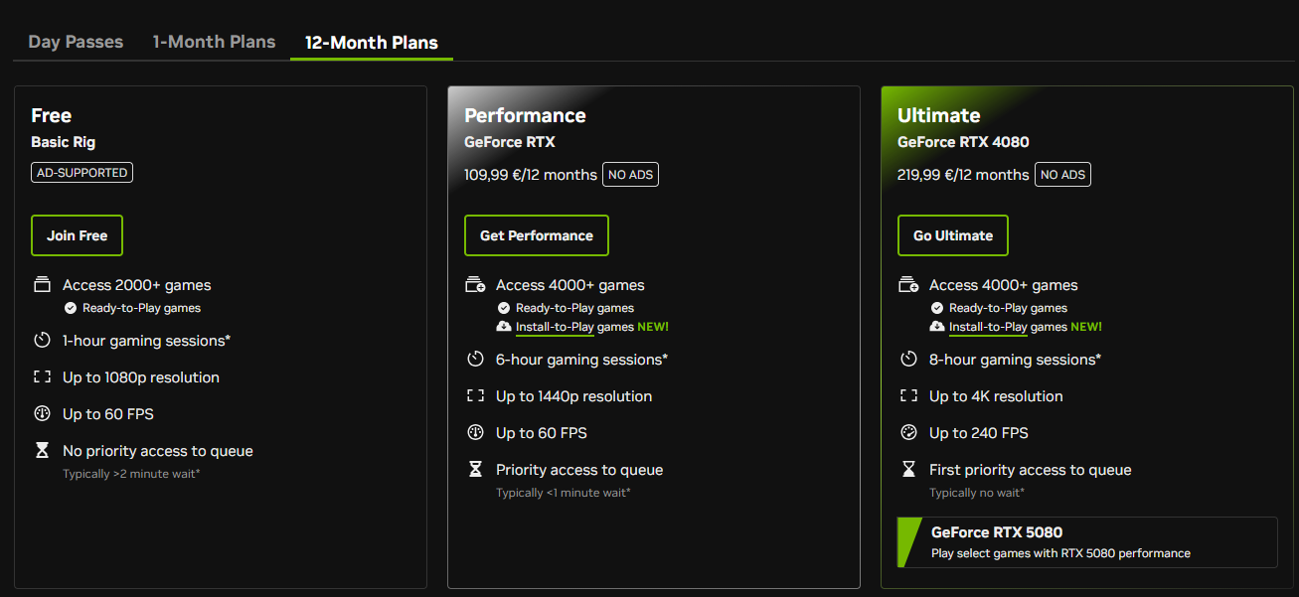The width and height of the screenshot is (1299, 597).
Task: Click the speedometer icon next to 240 FPS
Action: pyautogui.click(x=908, y=433)
